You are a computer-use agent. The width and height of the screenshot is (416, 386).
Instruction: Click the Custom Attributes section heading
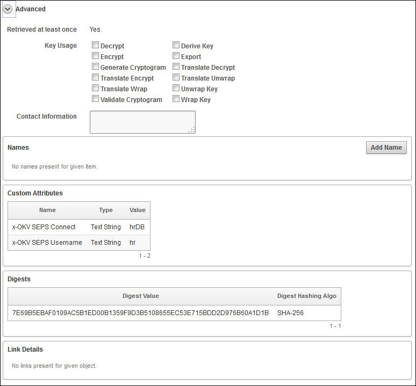(x=35, y=193)
